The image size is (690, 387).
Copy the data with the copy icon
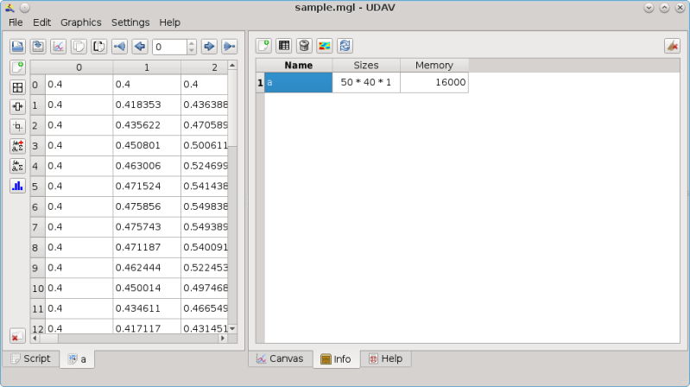tap(79, 47)
